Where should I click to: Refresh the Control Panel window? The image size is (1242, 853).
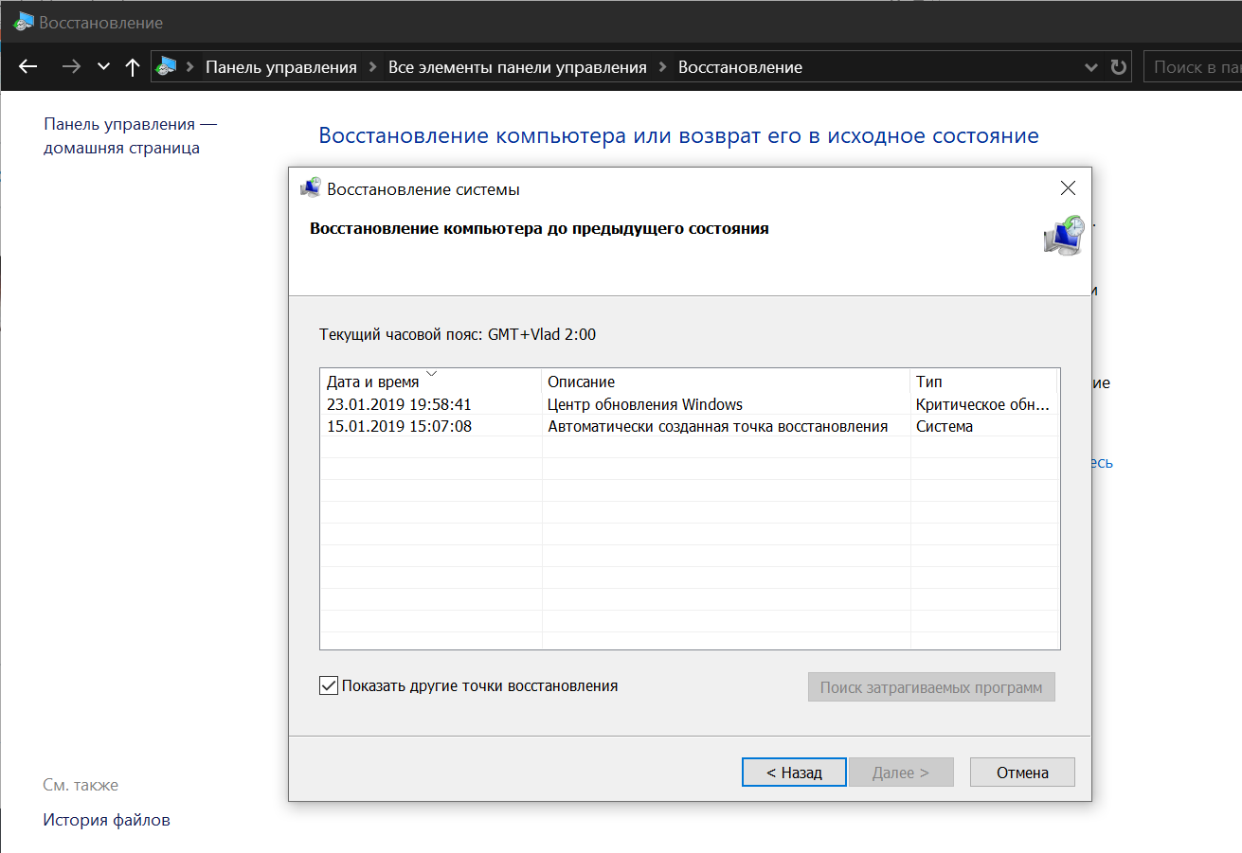click(x=1119, y=67)
